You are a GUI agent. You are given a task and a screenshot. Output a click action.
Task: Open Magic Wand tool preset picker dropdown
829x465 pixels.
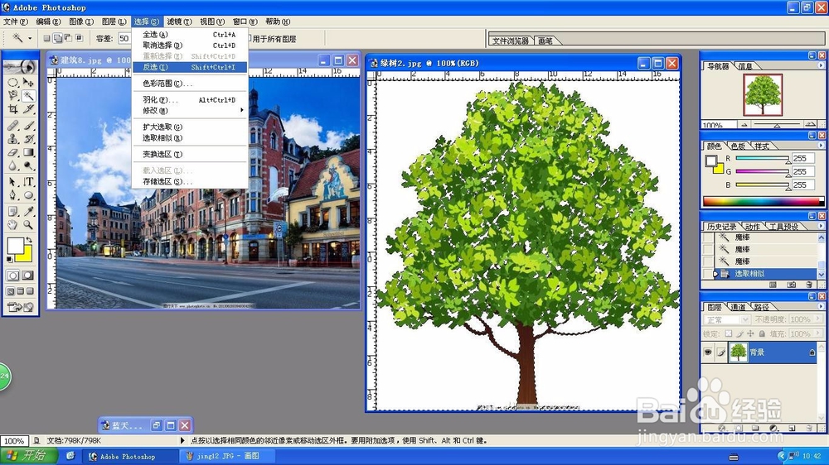point(30,38)
